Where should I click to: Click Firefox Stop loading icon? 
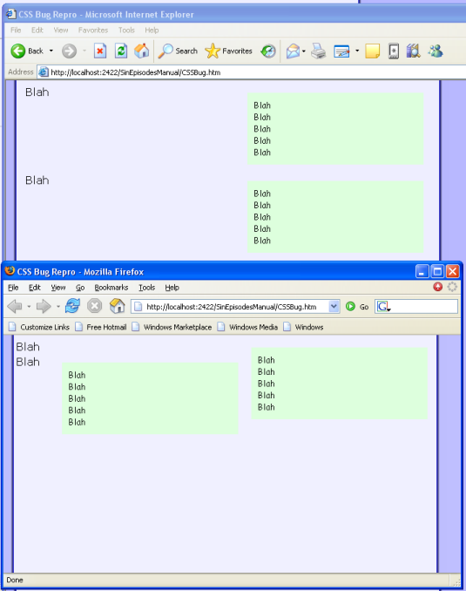pos(95,306)
